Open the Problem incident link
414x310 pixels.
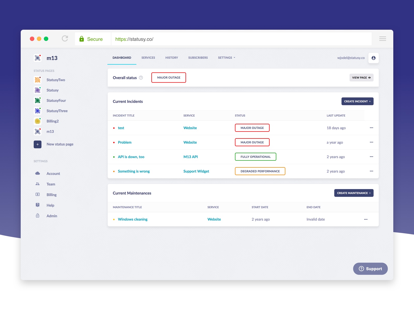coord(125,142)
